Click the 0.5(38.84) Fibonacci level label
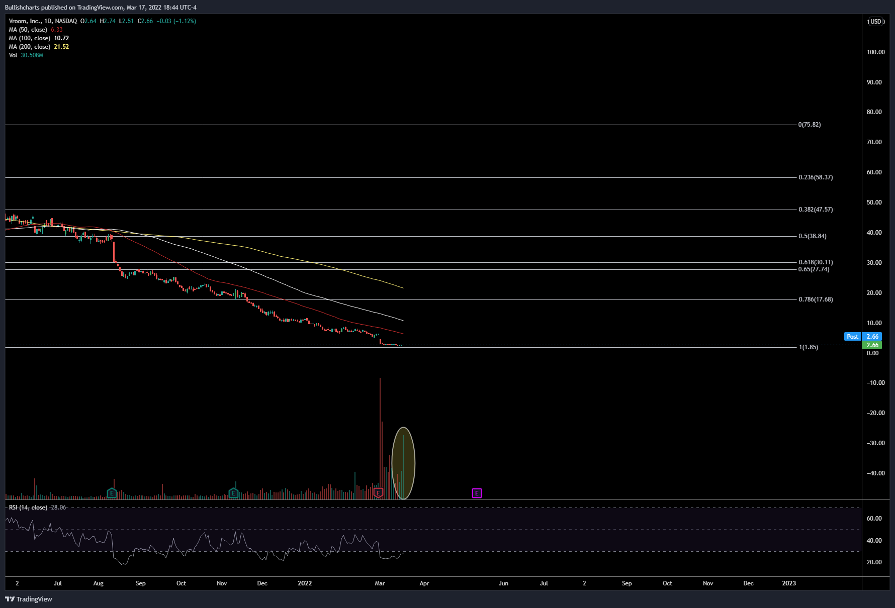Viewport: 895px width, 608px height. click(813, 236)
